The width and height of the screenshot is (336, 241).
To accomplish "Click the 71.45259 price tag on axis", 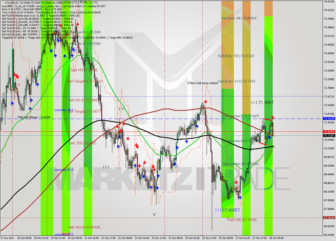I will pyautogui.click(x=329, y=119).
